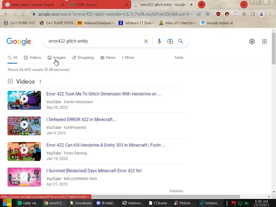Open the MalwareDatabase bookmark
Screen dimensions: 276x207
[96, 23]
